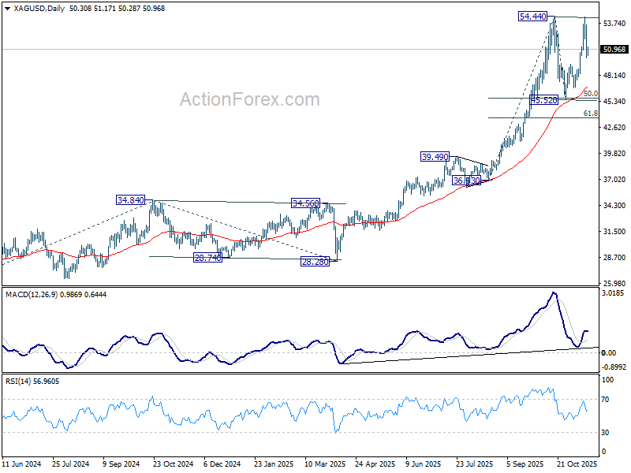Click the current price tag 50.968
Image resolution: width=631 pixels, height=473 pixels.
pos(614,50)
